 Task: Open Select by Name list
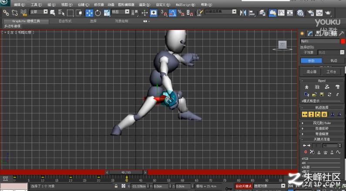[61, 13]
